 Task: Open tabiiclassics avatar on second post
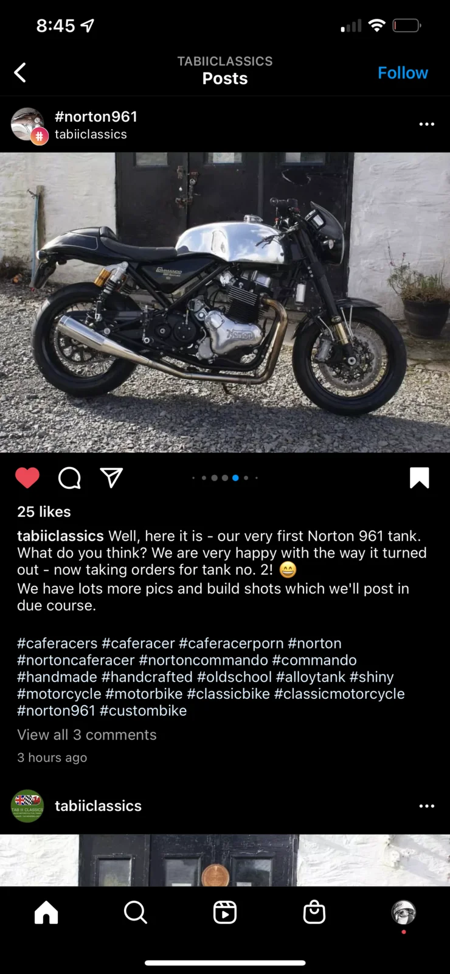(x=27, y=806)
